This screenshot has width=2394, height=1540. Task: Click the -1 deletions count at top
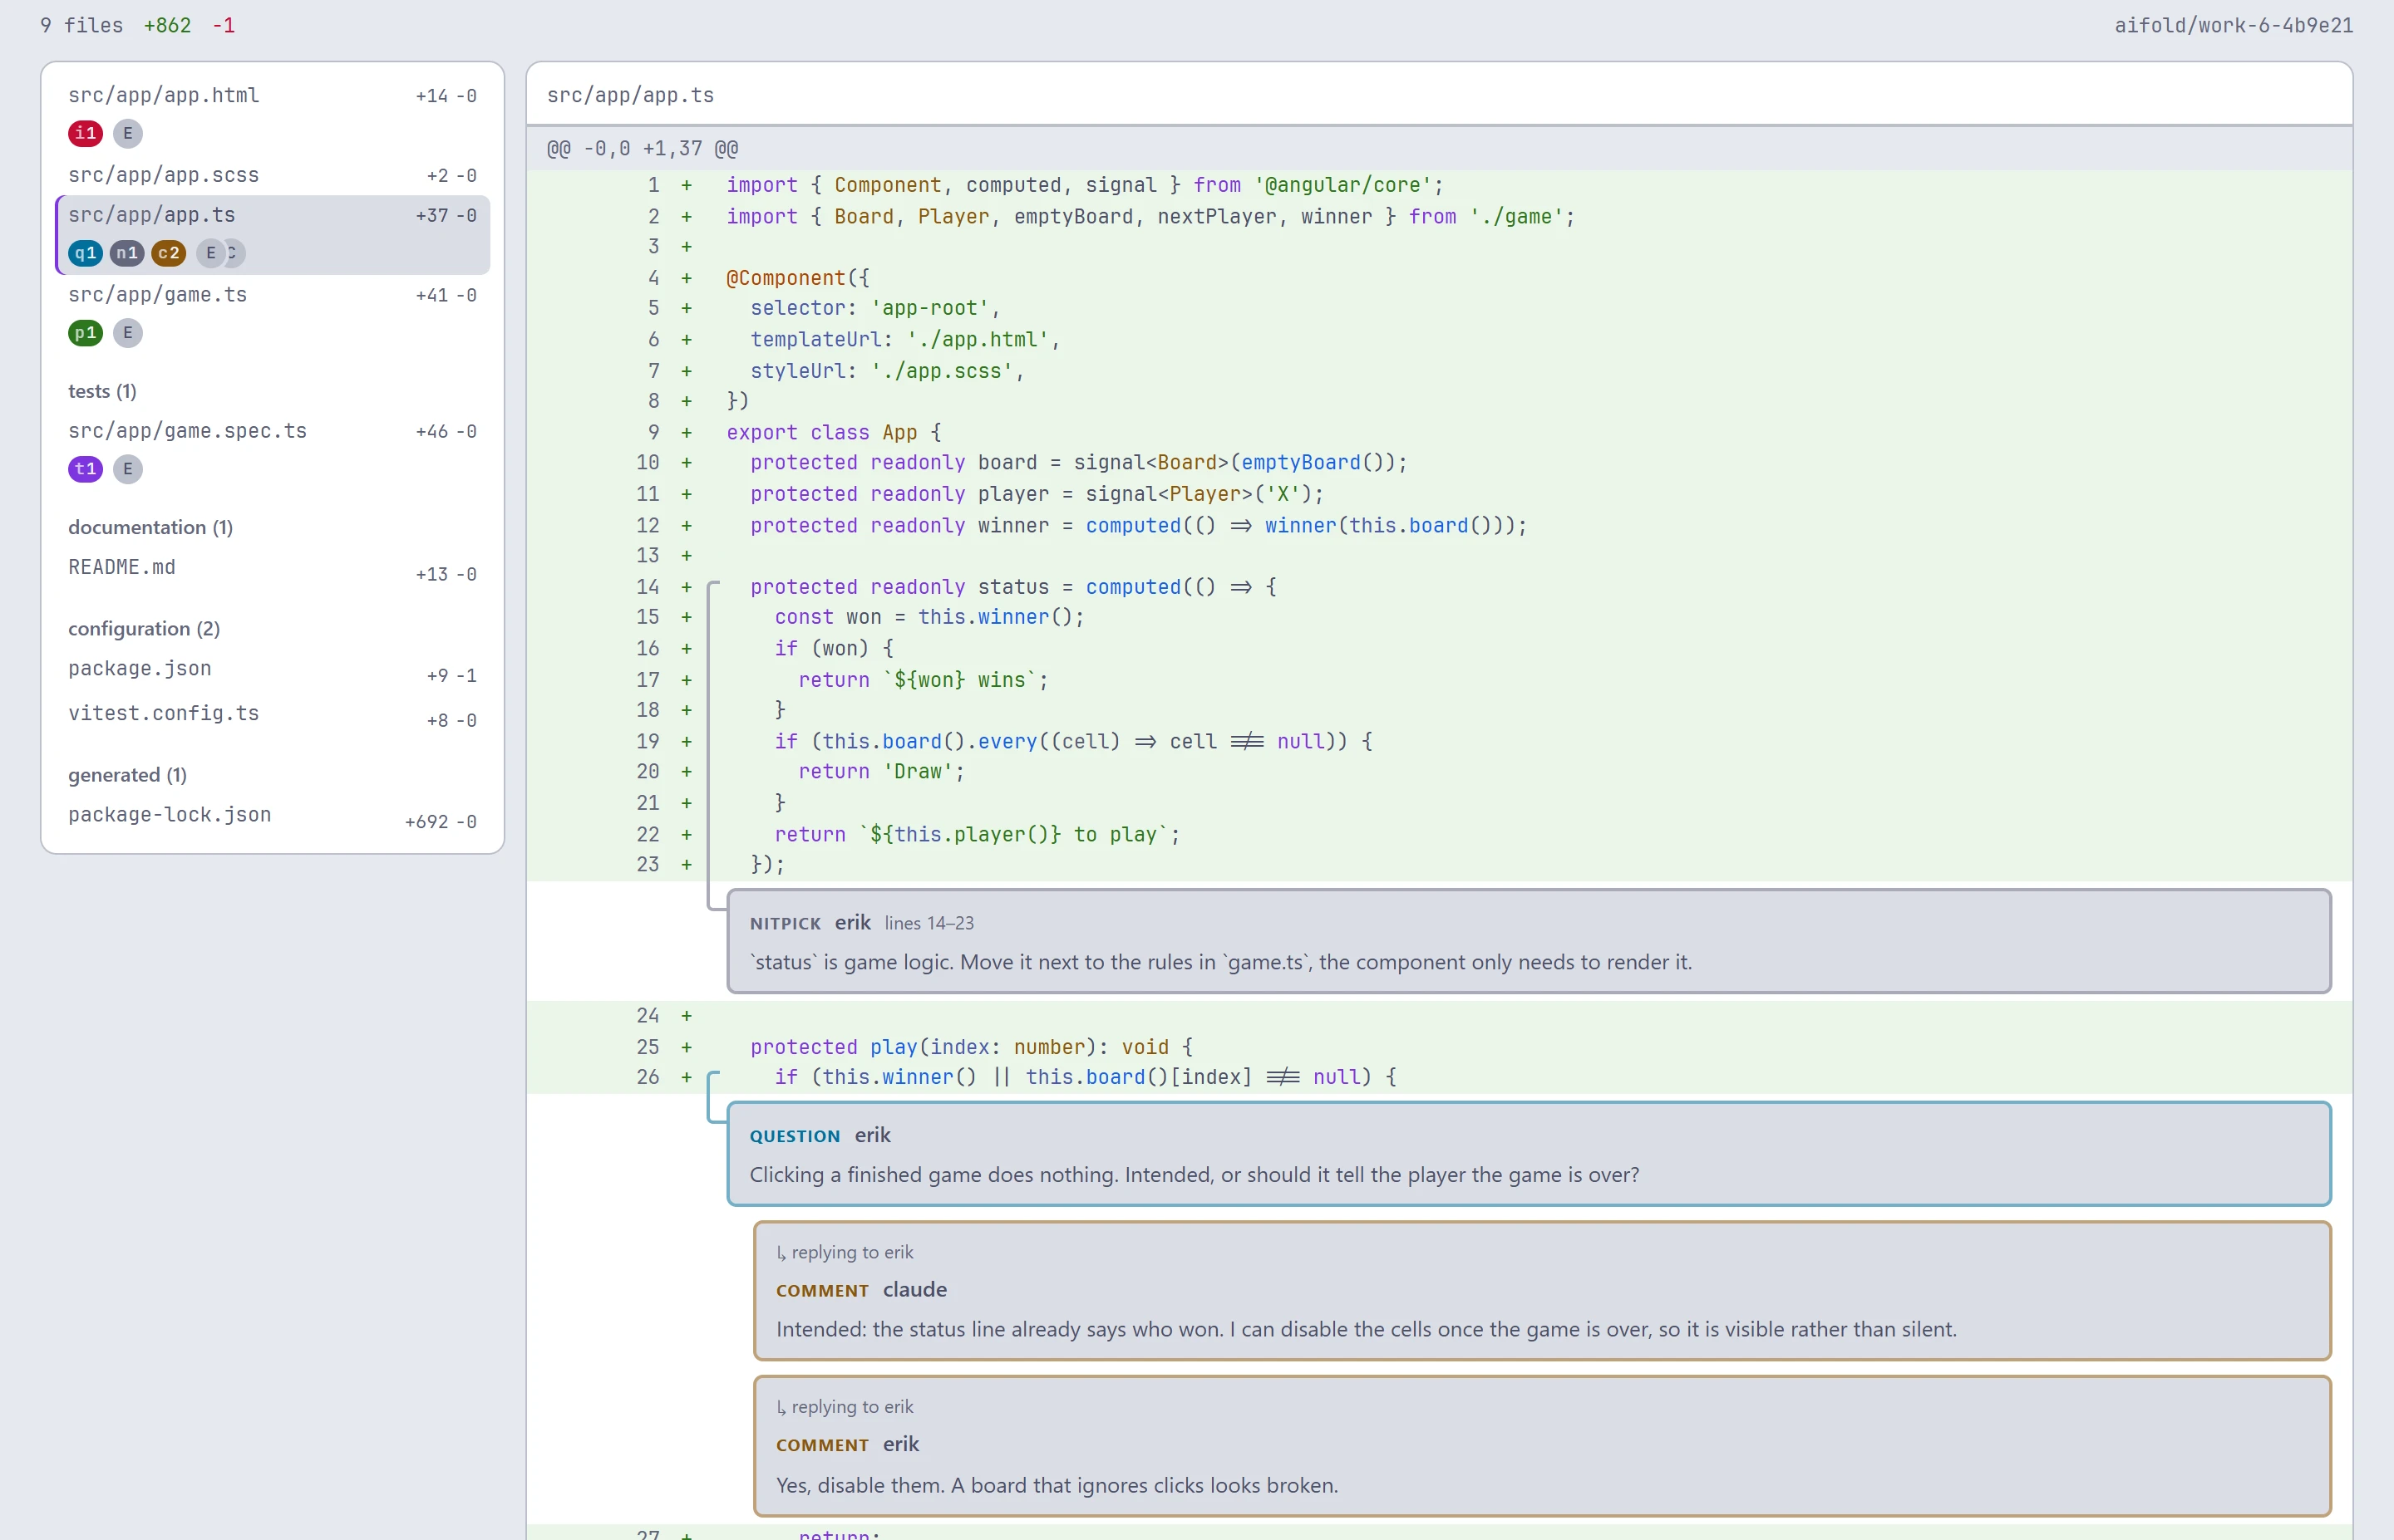tap(224, 25)
